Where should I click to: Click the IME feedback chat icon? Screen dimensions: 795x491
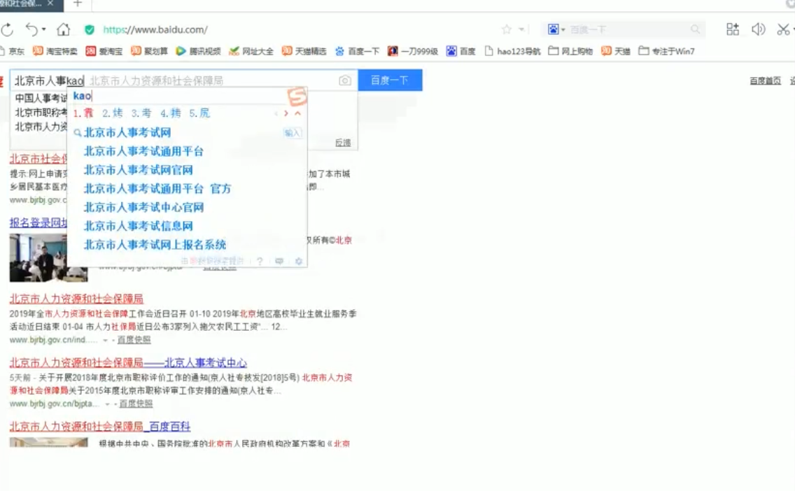click(279, 261)
